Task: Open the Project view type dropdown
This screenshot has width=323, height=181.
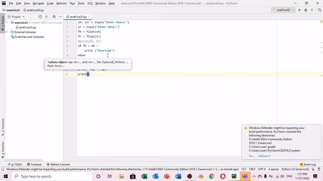Action: tap(16, 17)
